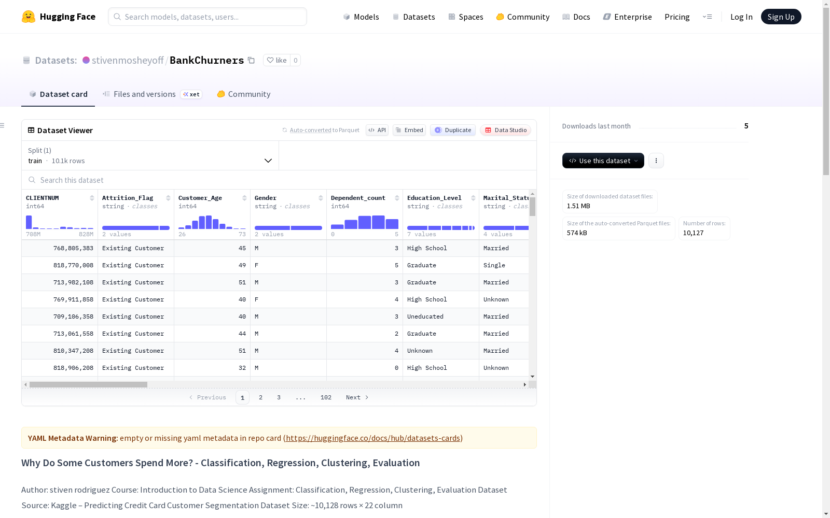The image size is (830, 518).
Task: Click the CLIENTNUM cell 768,805,383
Action: 60,248
